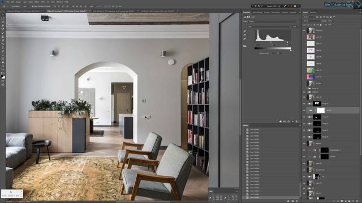Image resolution: width=362 pixels, height=203 pixels.
Task: Open the Levels preset dropdown
Action: coord(273,21)
